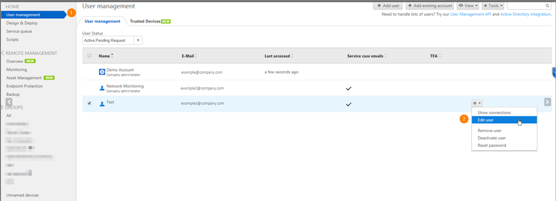
Task: Click the Demo Account user avatar icon
Action: point(102,72)
